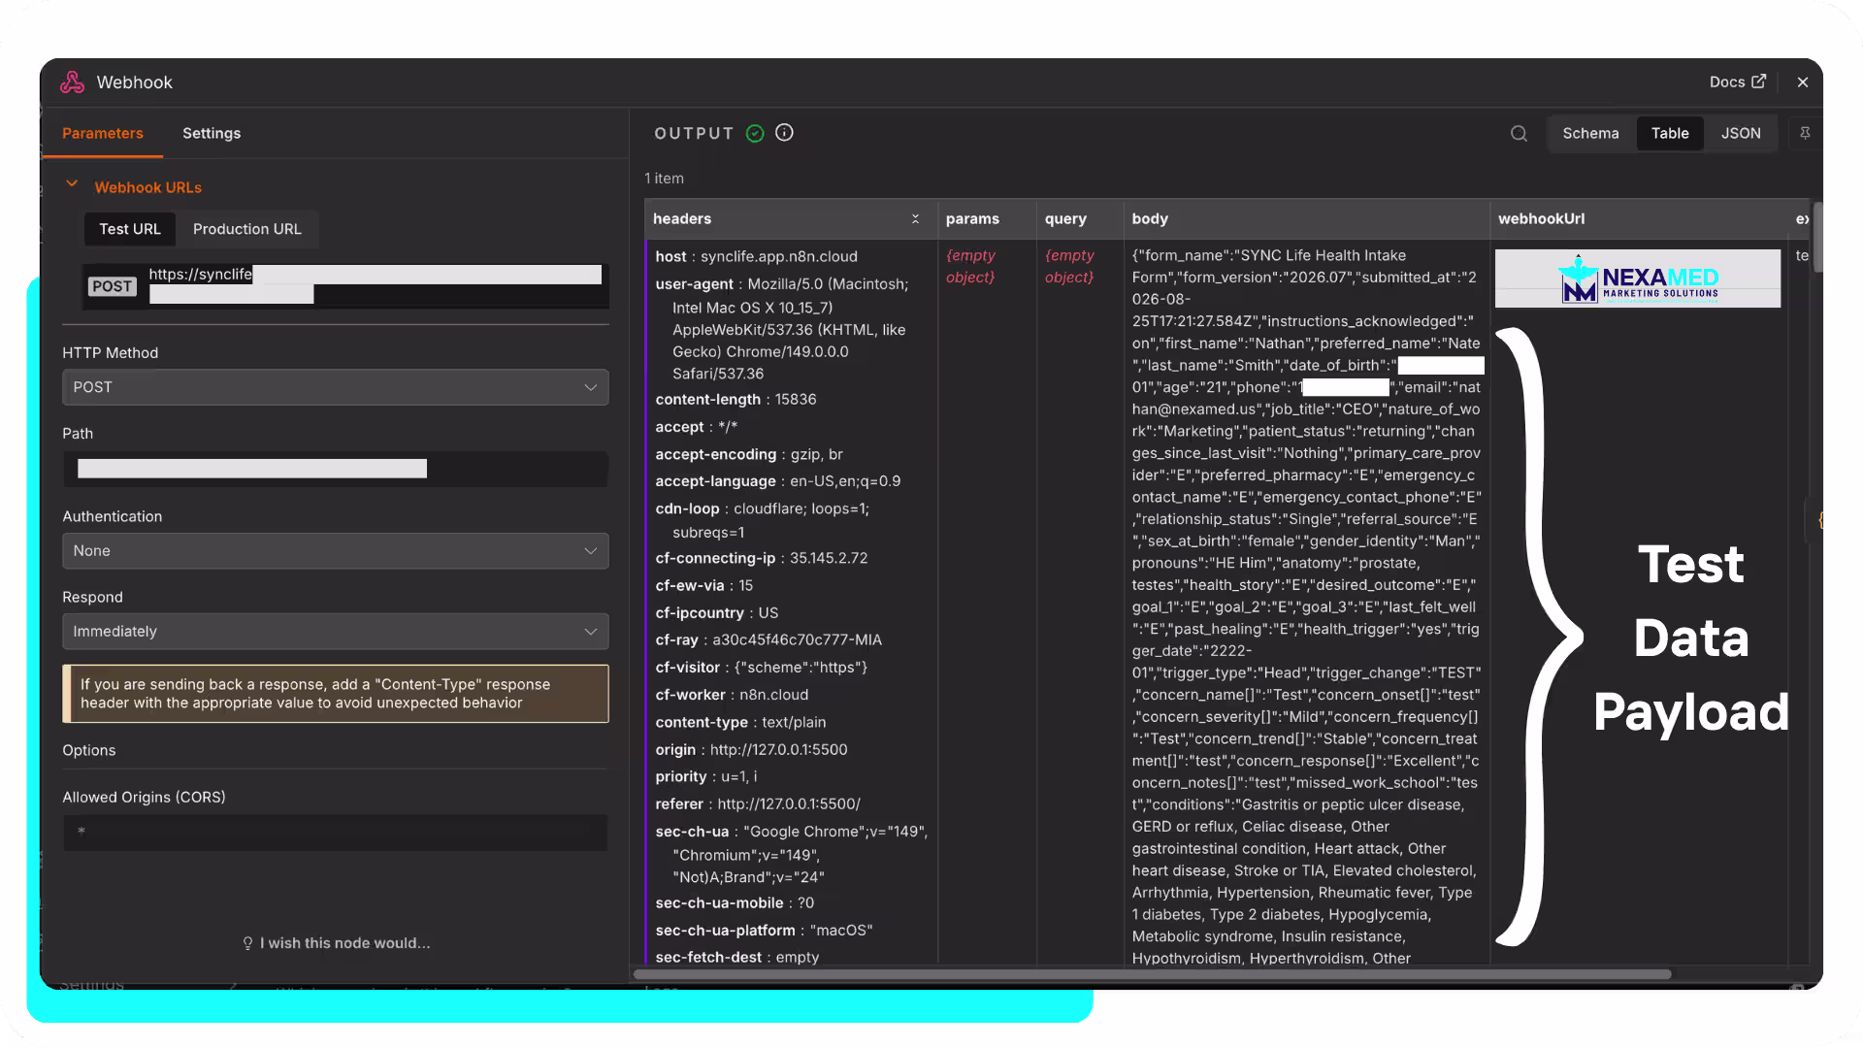Collapse the headers column toggle icon

point(915,219)
